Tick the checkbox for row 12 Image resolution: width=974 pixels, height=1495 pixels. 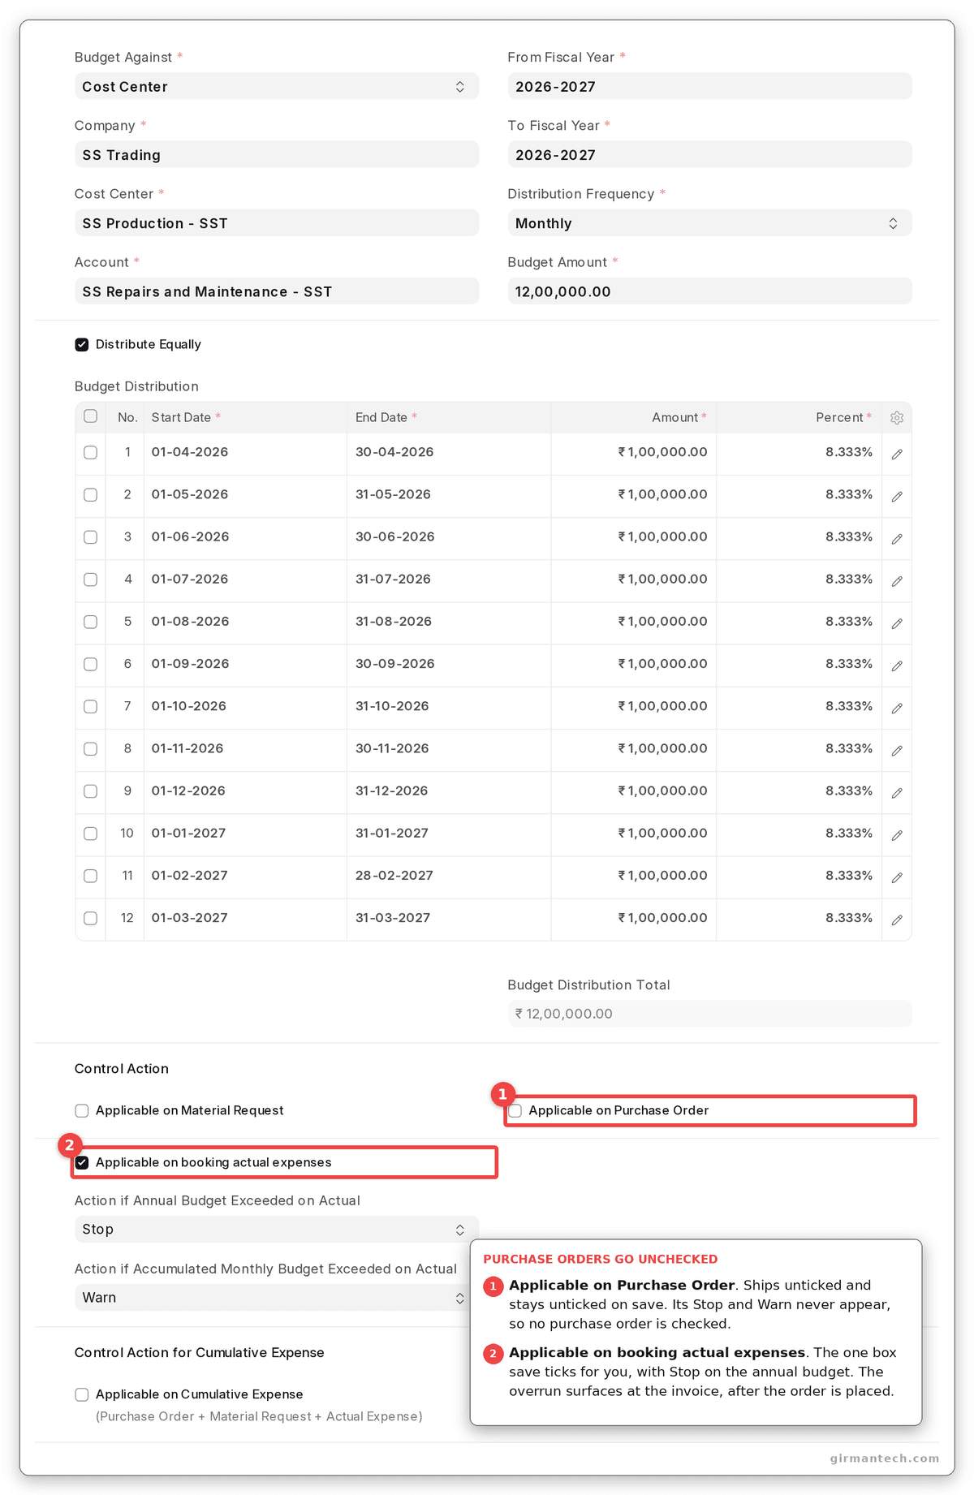(91, 918)
